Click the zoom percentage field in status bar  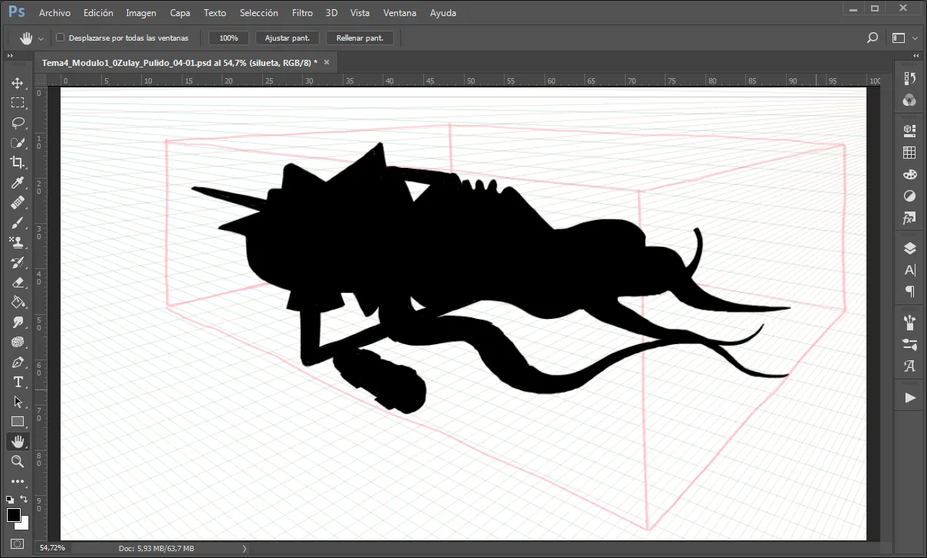54,549
